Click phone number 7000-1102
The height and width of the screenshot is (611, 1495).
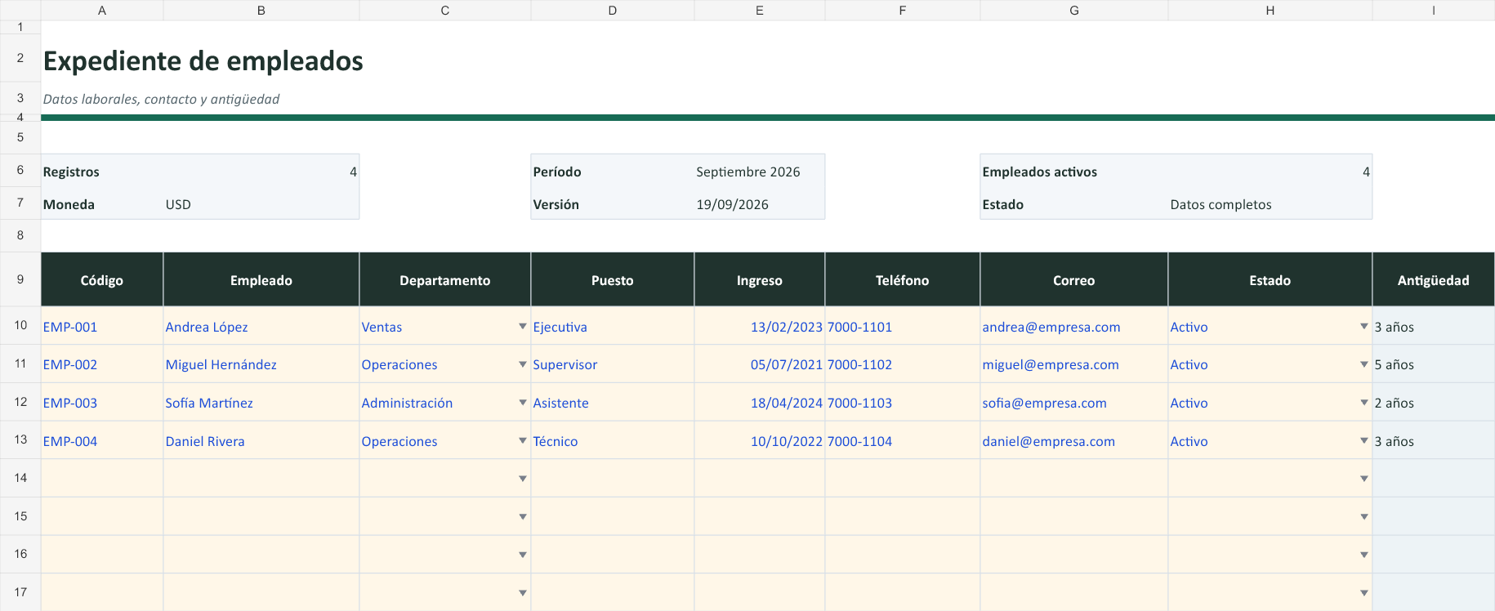point(903,364)
